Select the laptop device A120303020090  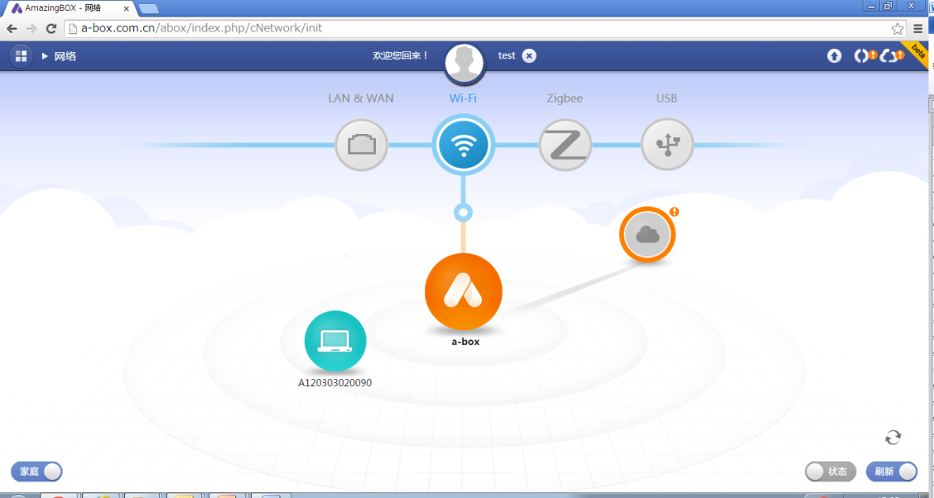click(x=335, y=341)
